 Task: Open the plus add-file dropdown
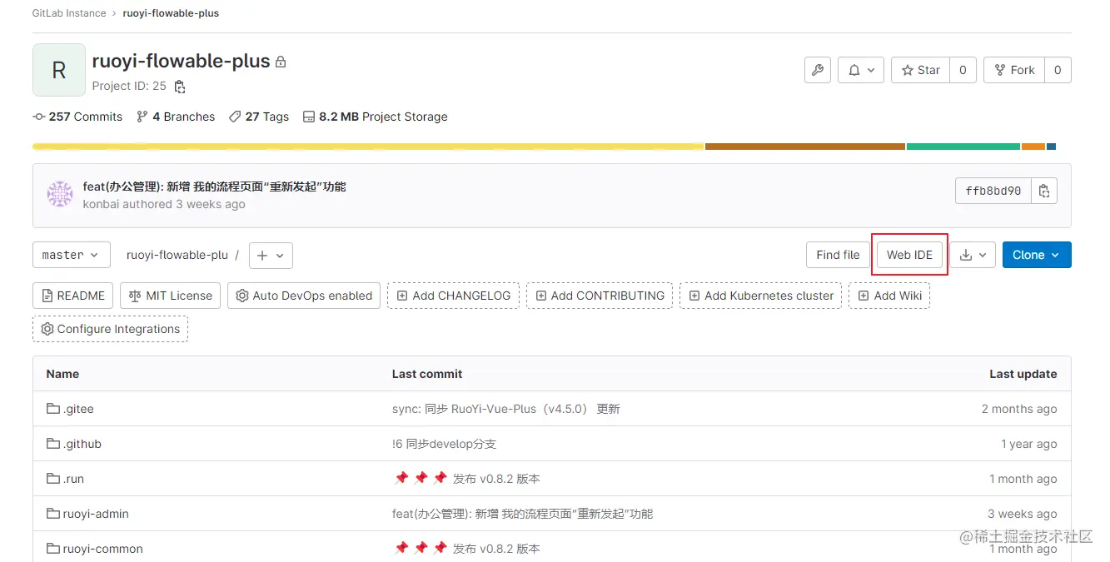coord(271,256)
